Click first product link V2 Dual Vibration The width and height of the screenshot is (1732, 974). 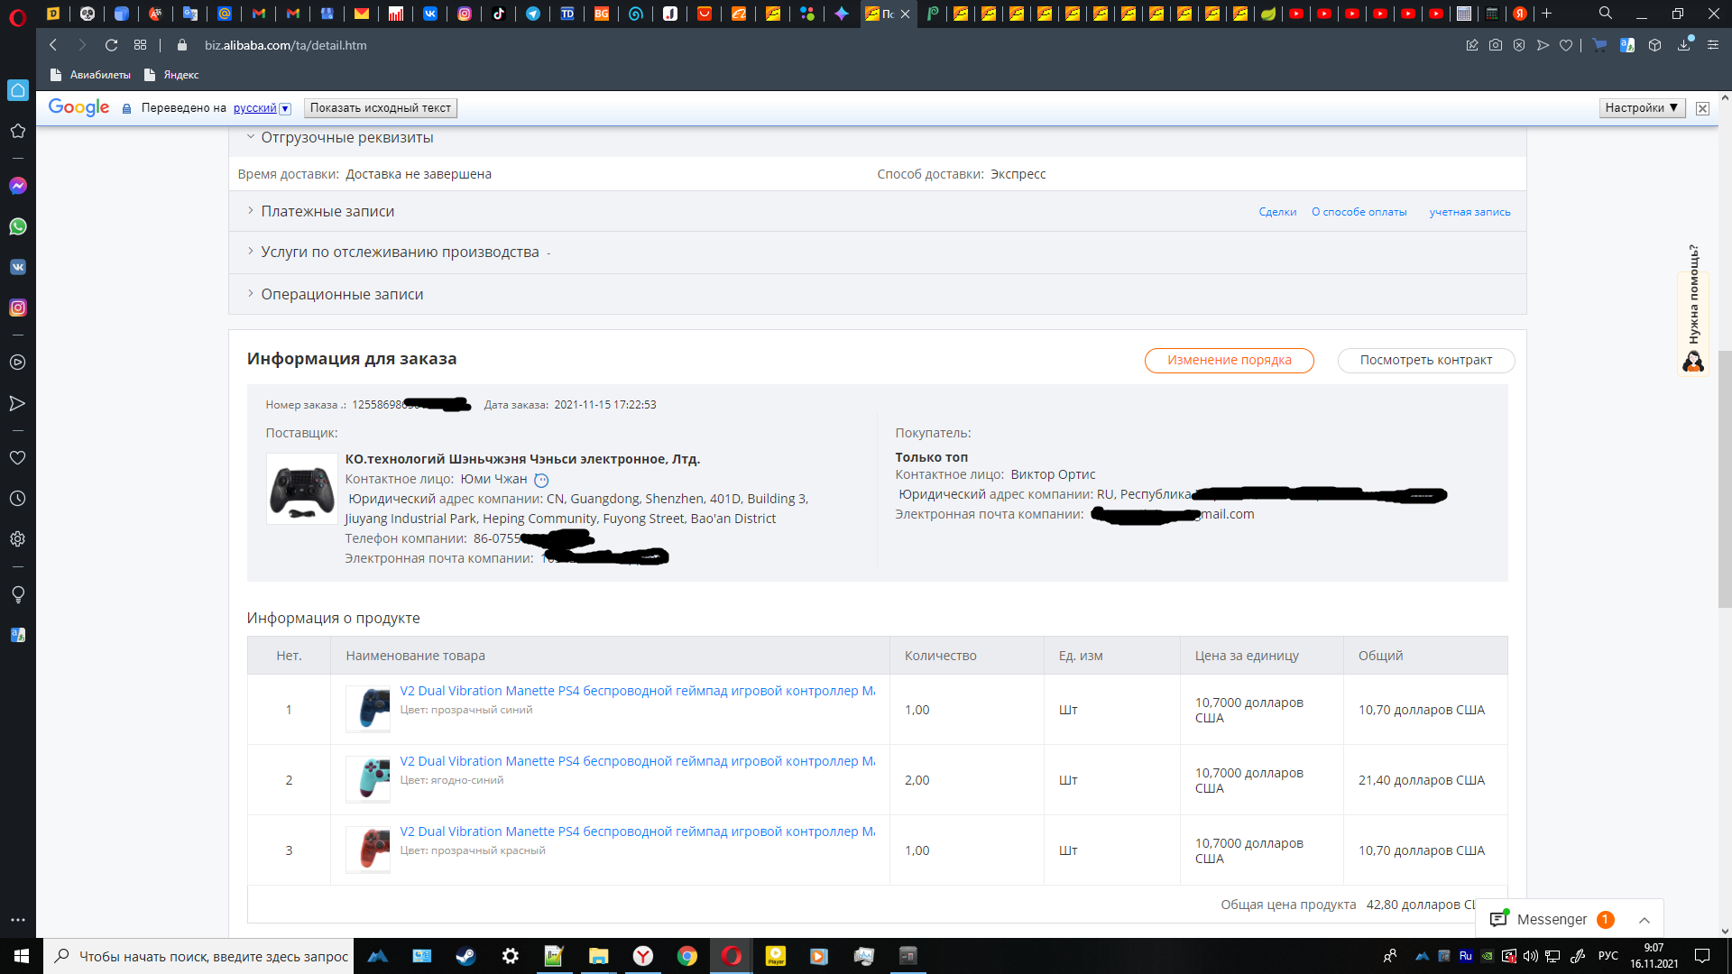637,691
